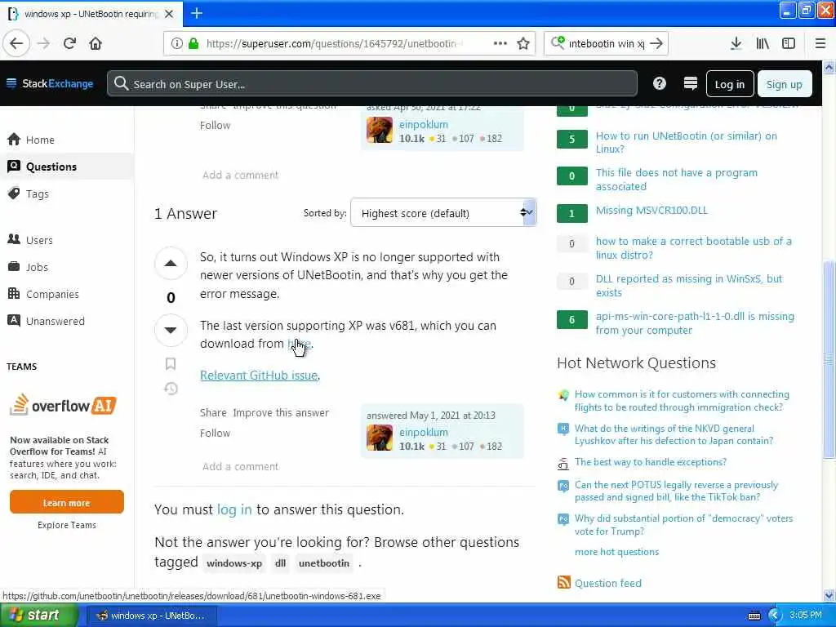The image size is (836, 627).
Task: Downvote the answer with down arrow
Action: (x=171, y=330)
